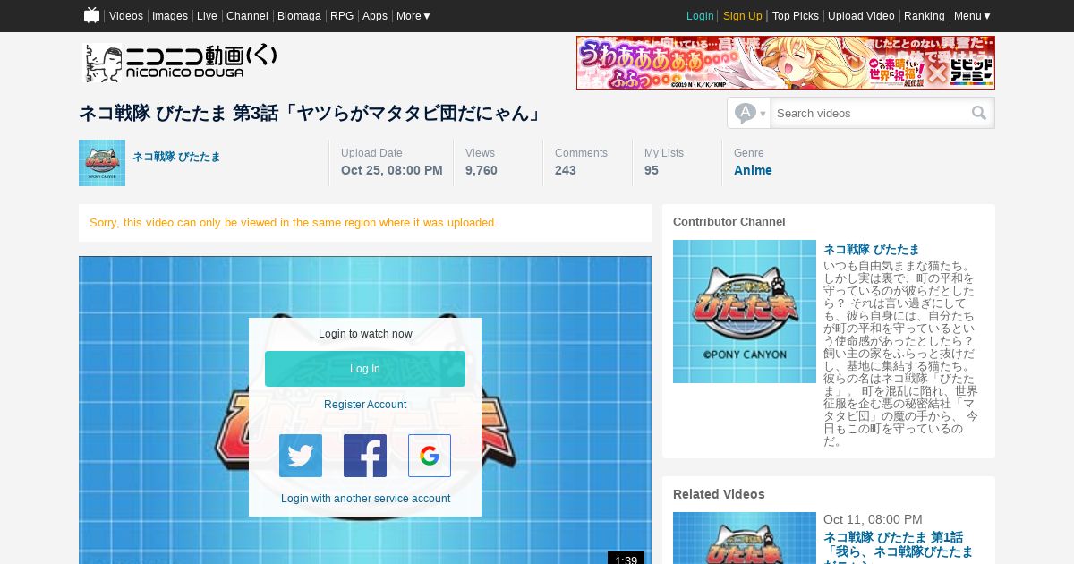
Task: Click the Views count 9,760
Action: click(x=482, y=170)
